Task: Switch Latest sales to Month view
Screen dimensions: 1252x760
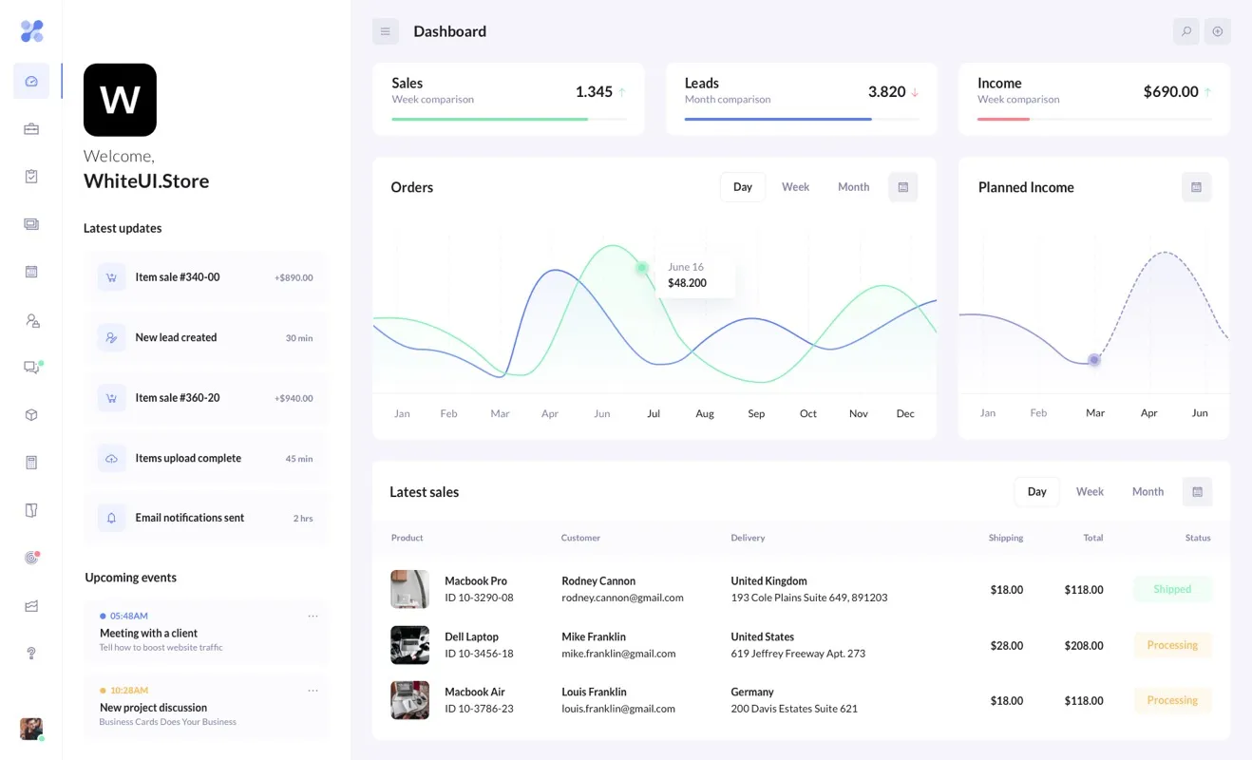Action: 1147,491
